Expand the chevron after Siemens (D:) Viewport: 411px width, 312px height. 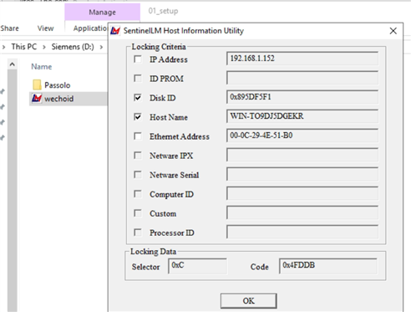tap(101, 47)
